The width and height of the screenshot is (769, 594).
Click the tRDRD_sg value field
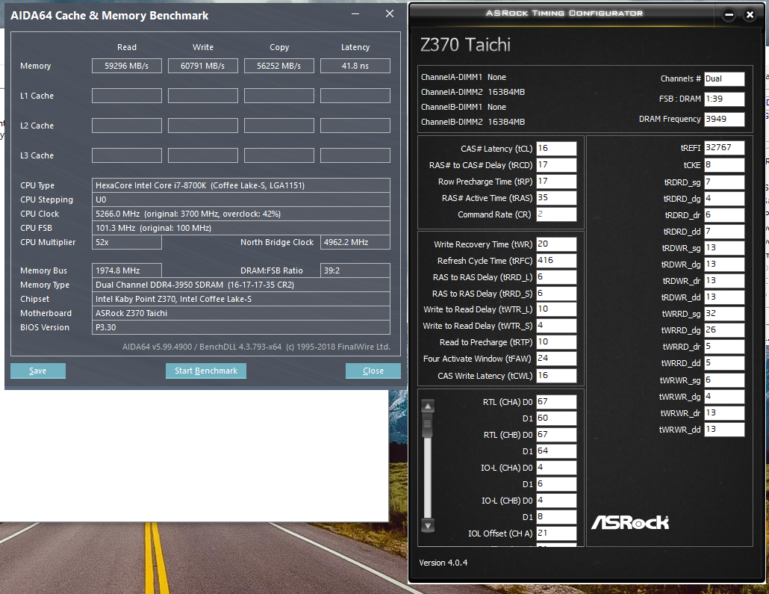(x=724, y=182)
